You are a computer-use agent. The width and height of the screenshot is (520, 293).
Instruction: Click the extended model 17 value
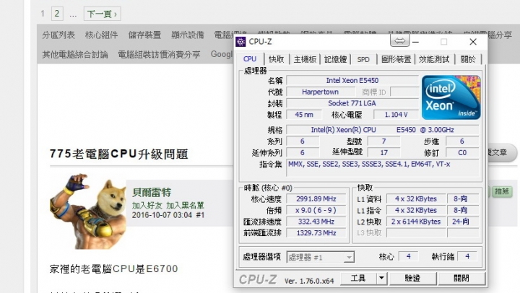click(383, 152)
